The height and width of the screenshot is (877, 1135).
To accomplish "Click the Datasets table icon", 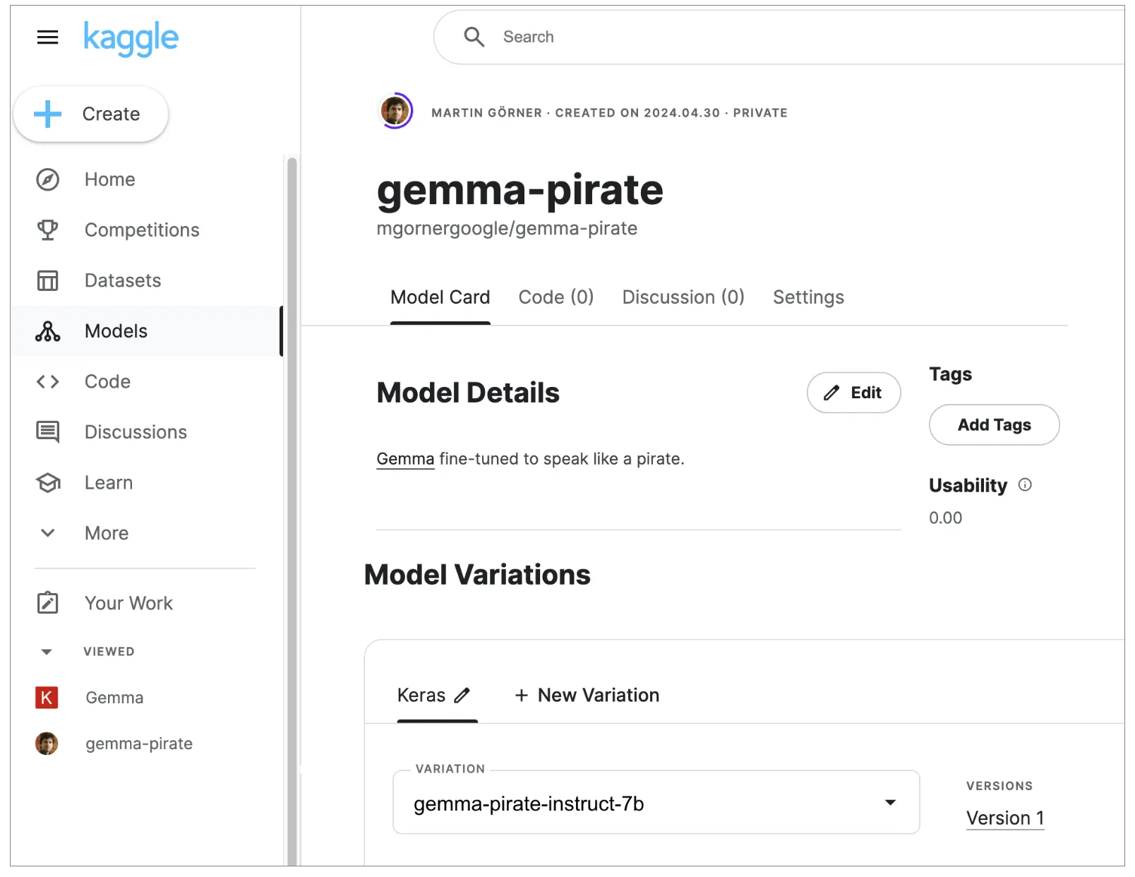I will click(47, 281).
